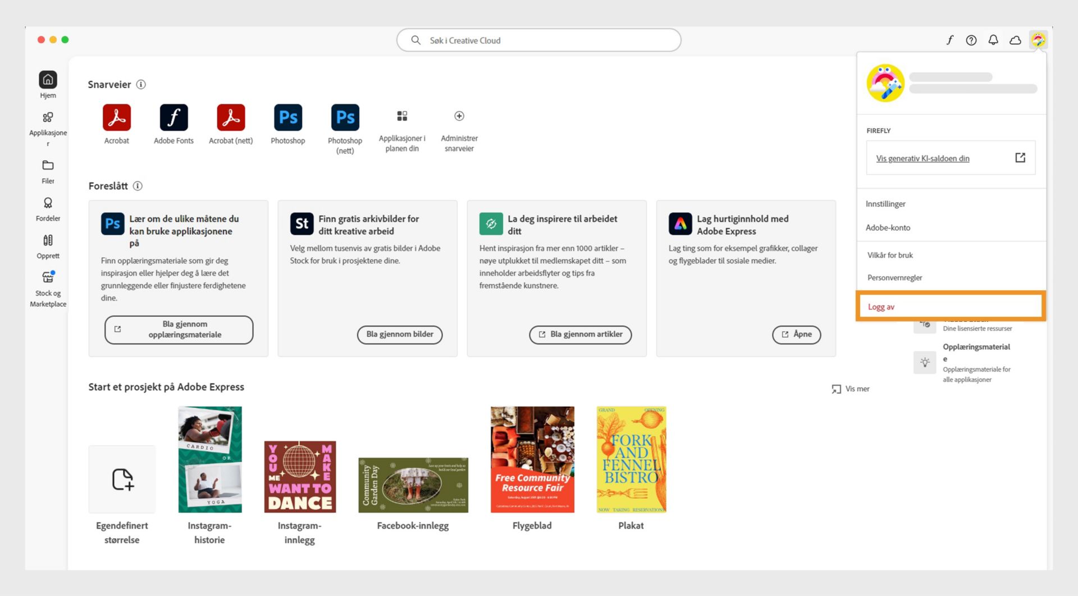Open Acrobat (nett) shortcut
The width and height of the screenshot is (1078, 596).
point(230,117)
